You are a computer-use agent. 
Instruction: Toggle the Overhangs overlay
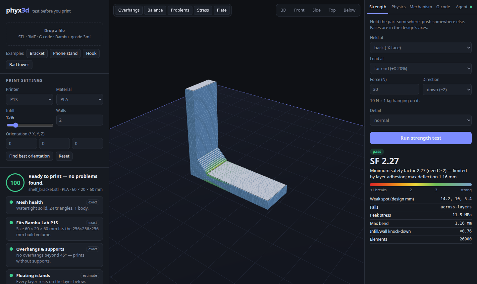point(129,10)
